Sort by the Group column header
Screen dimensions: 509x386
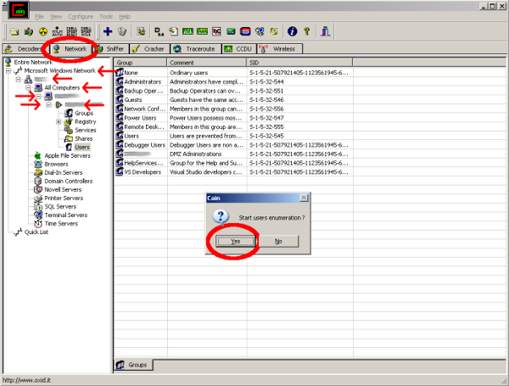pos(140,62)
